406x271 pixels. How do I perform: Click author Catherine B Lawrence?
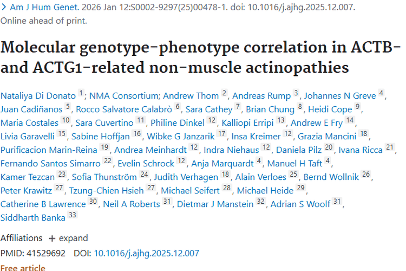[x=43, y=204]
